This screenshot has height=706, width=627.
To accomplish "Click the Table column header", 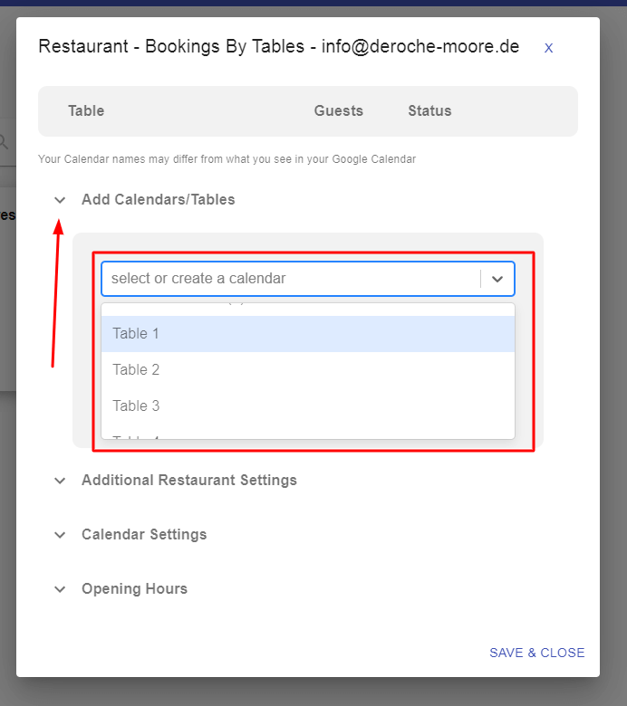I will pos(86,110).
